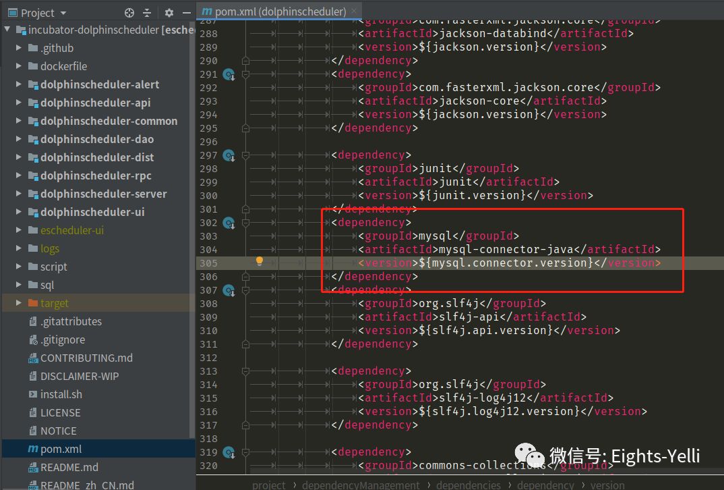The height and width of the screenshot is (490, 724).
Task: Click the folder icon of dolphinscheduler-dao module
Action: coord(33,139)
